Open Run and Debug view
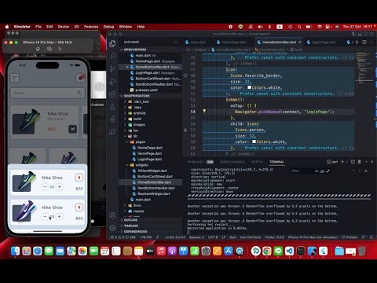Viewport: 377px width, 283px height. pyautogui.click(x=112, y=82)
